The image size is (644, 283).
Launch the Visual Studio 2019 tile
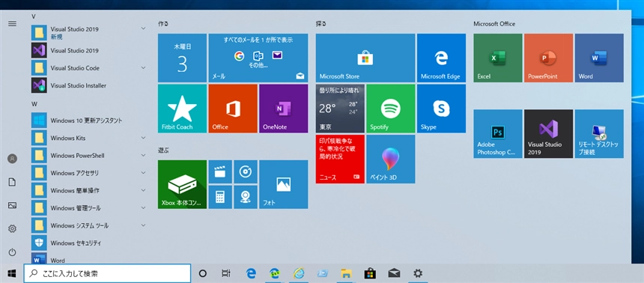[548, 134]
